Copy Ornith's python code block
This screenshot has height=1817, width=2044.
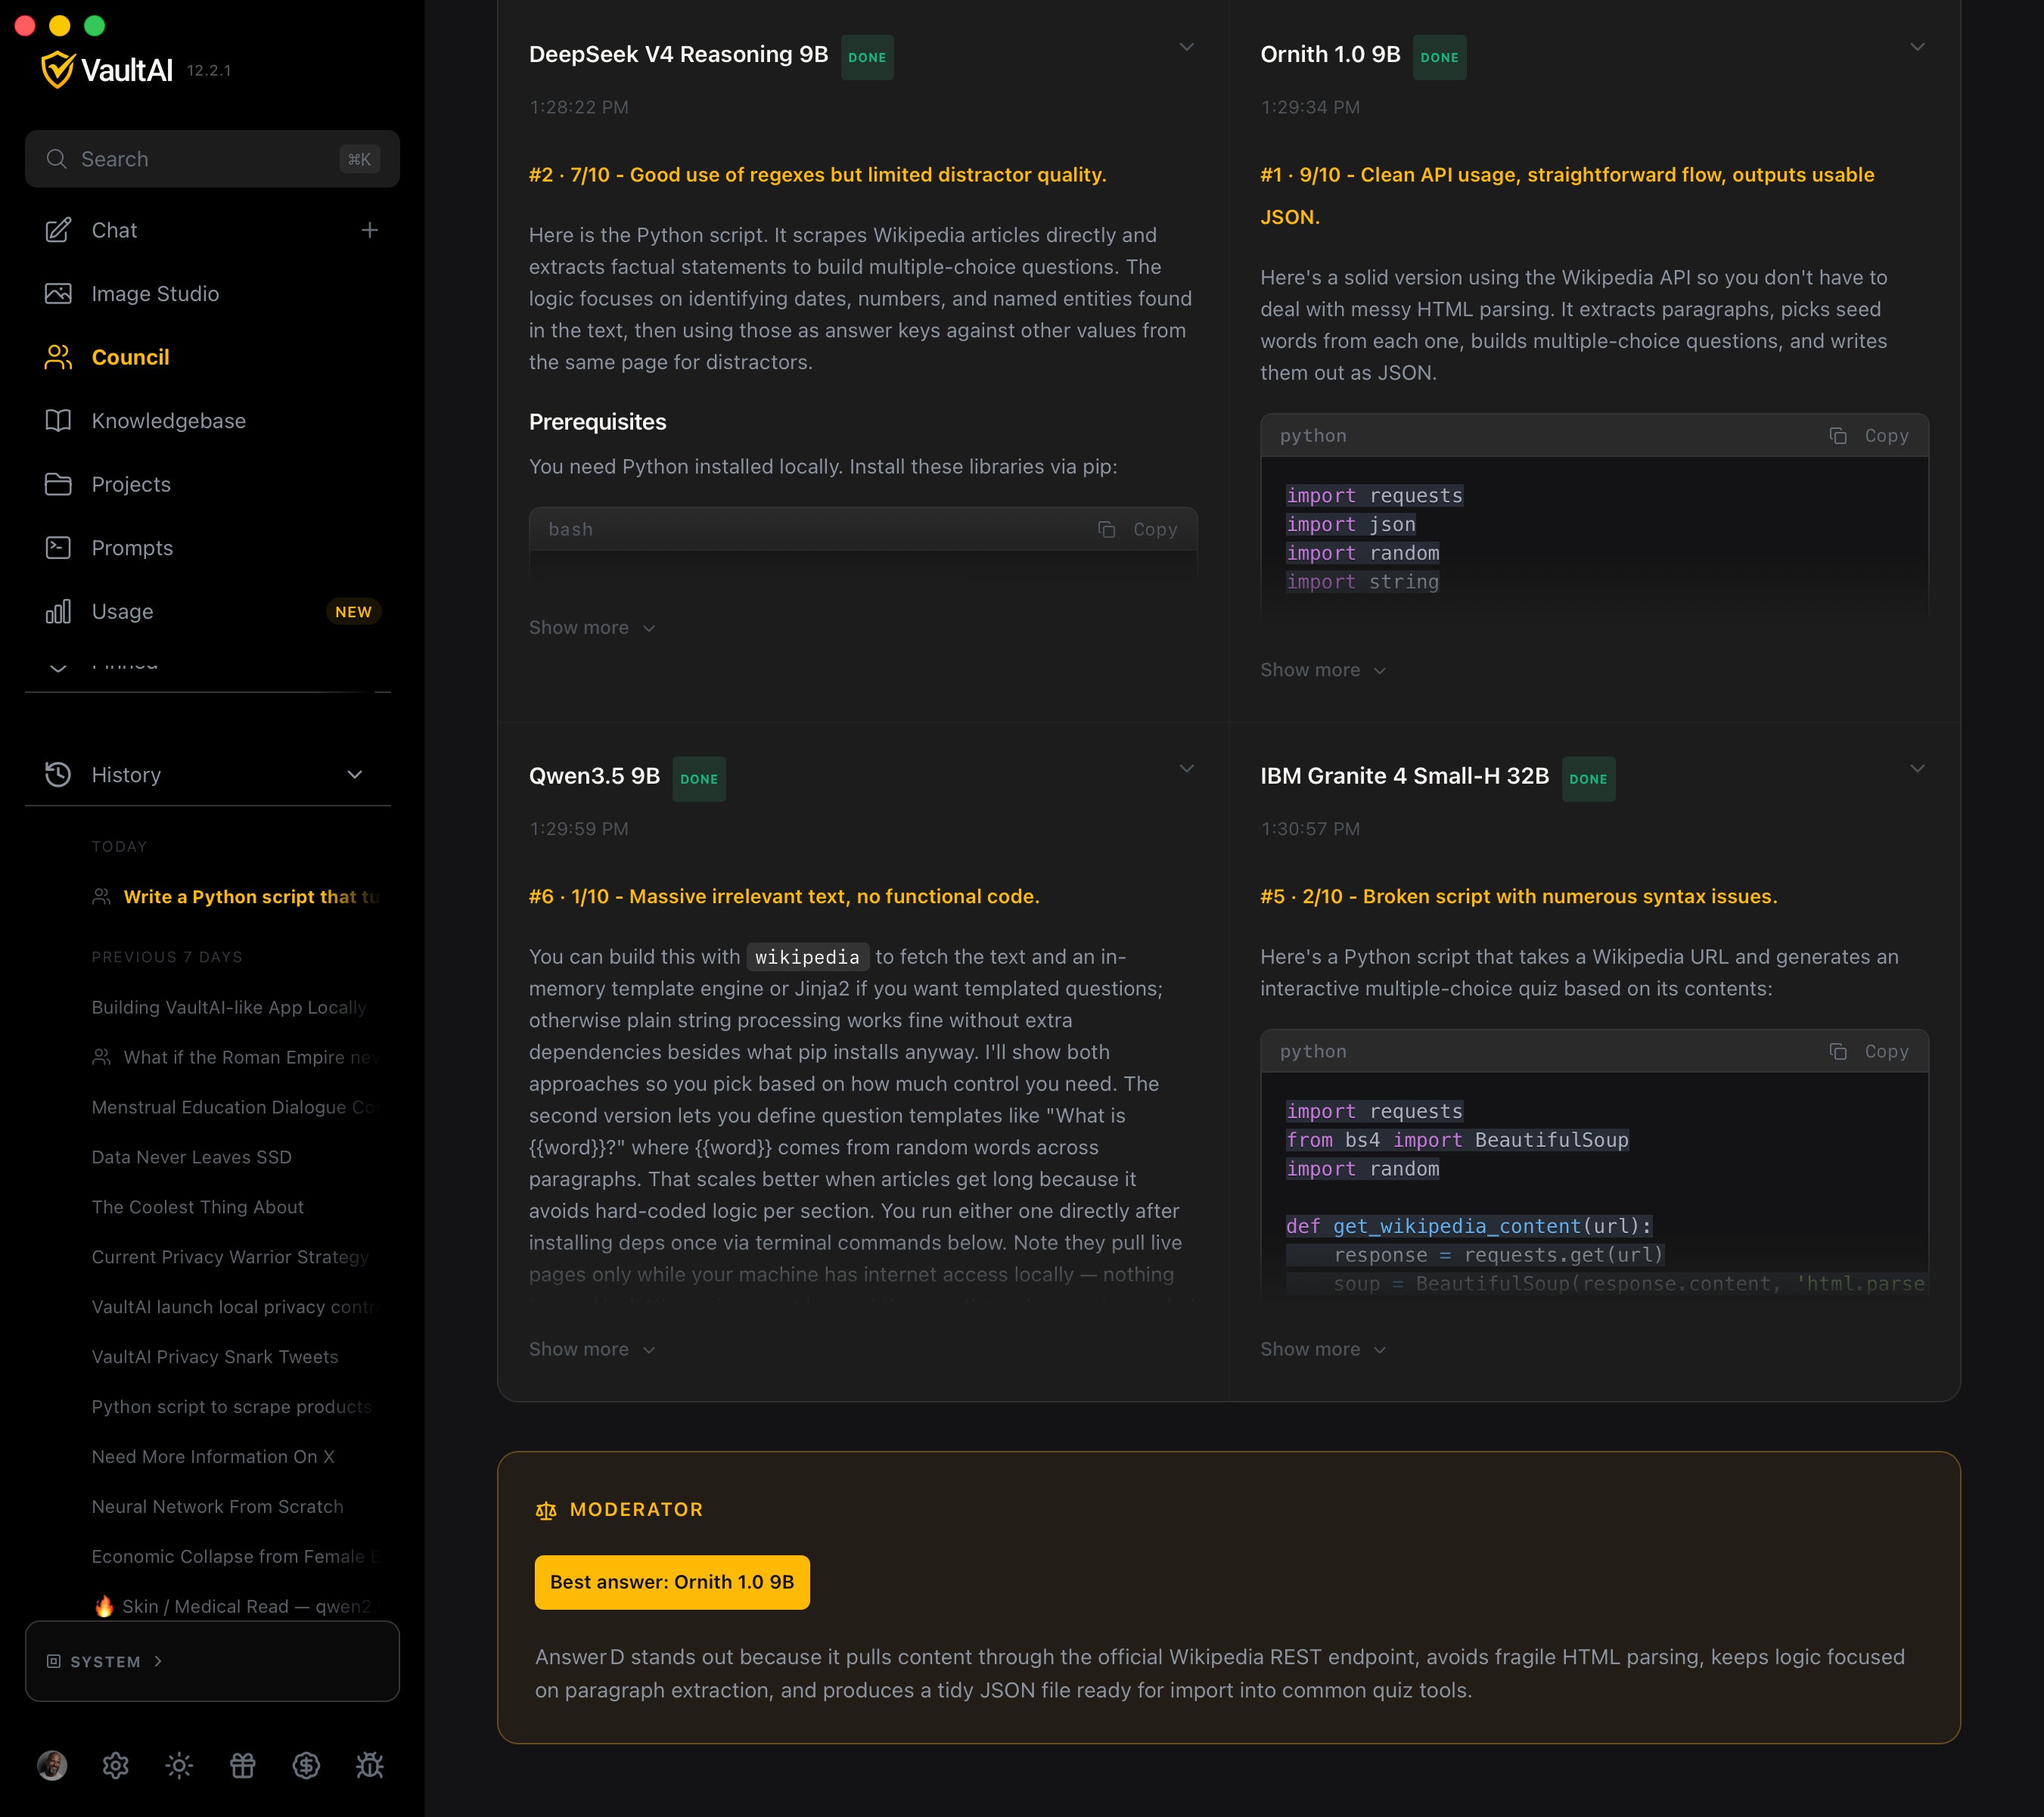tap(1869, 436)
